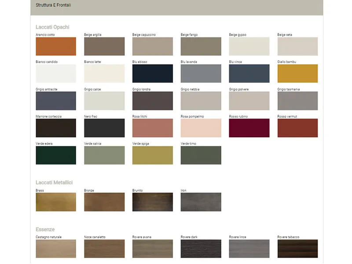Click the Essenze section heading
The height and width of the screenshot is (264, 352).
point(45,230)
